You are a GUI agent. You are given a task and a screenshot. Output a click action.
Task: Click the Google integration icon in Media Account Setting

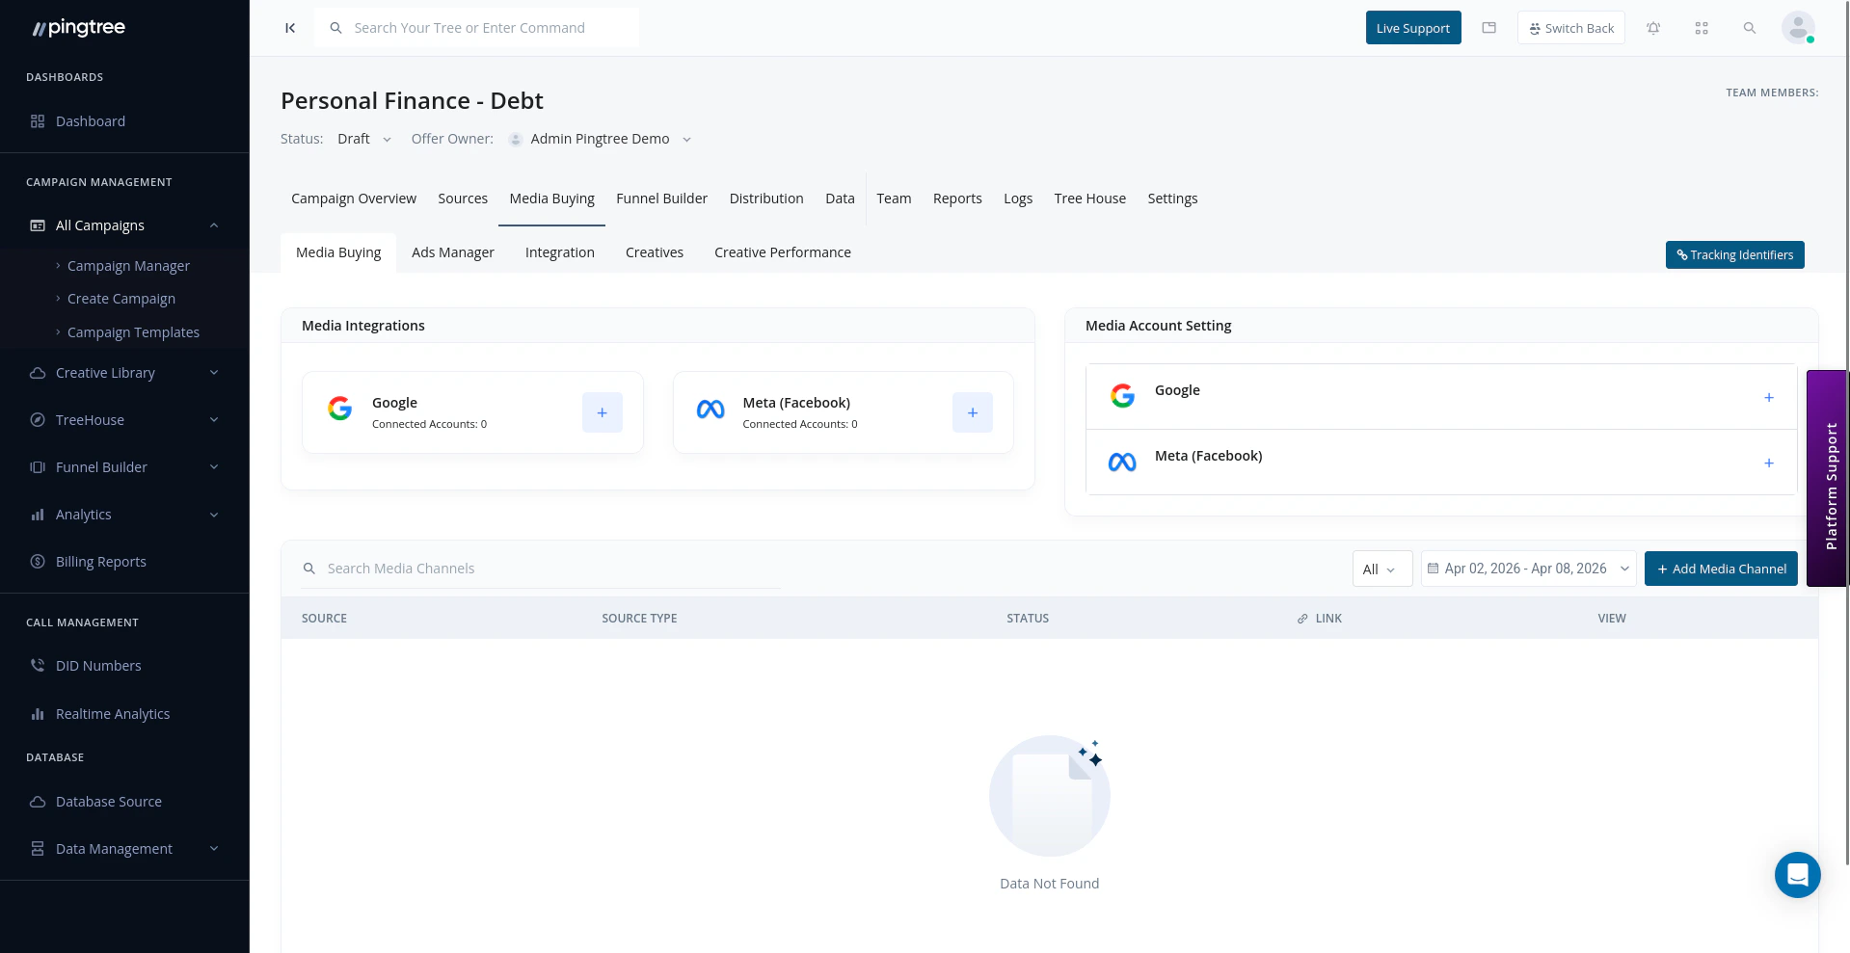pyautogui.click(x=1121, y=395)
